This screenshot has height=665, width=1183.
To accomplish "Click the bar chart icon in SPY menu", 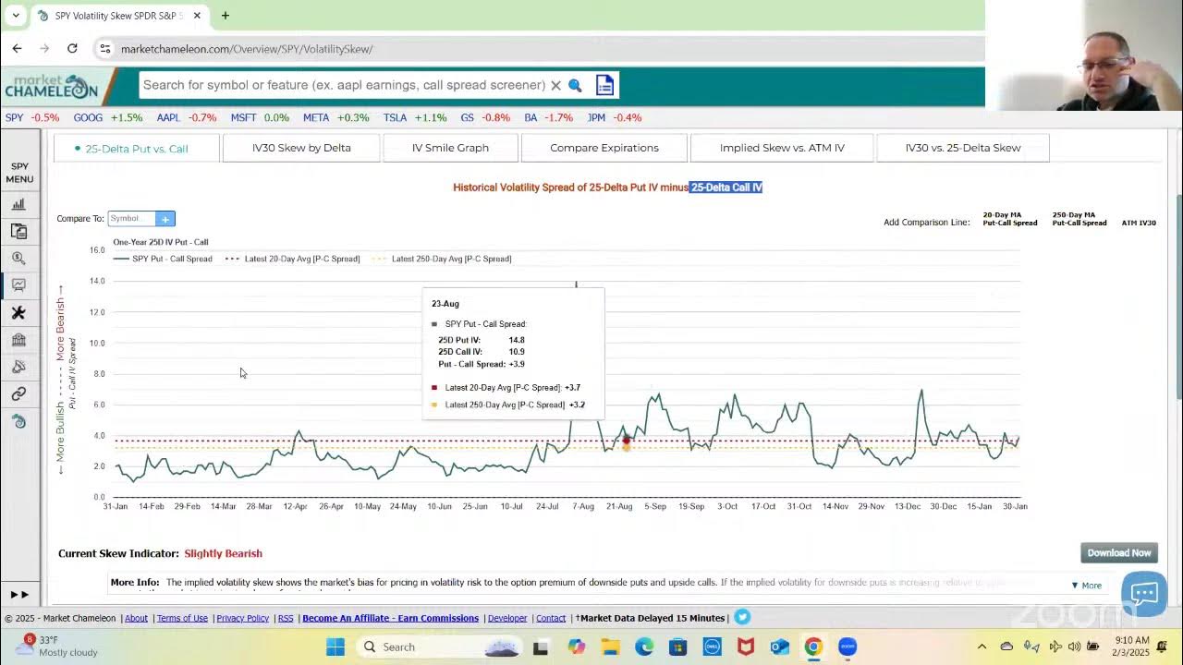I will [18, 204].
